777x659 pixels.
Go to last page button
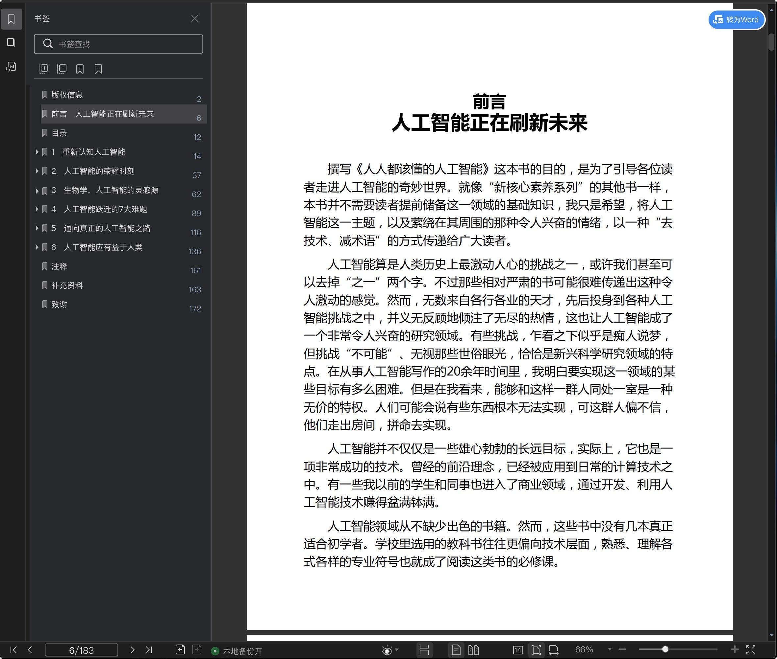149,650
